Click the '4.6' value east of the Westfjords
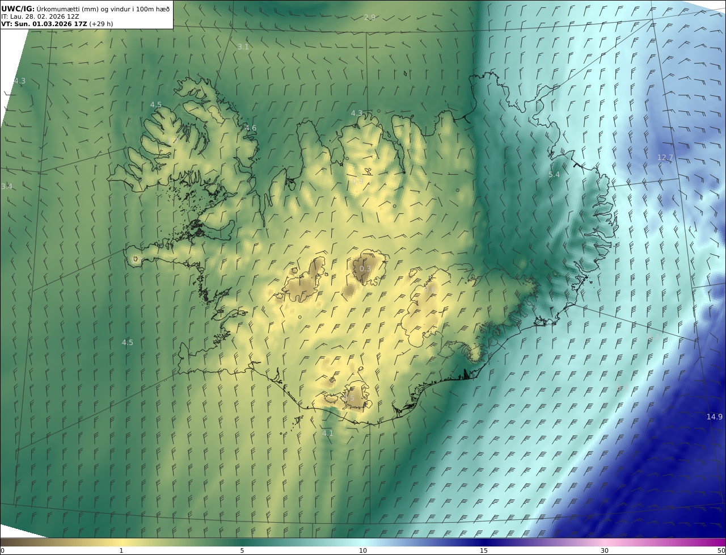This screenshot has width=726, height=555. [251, 128]
